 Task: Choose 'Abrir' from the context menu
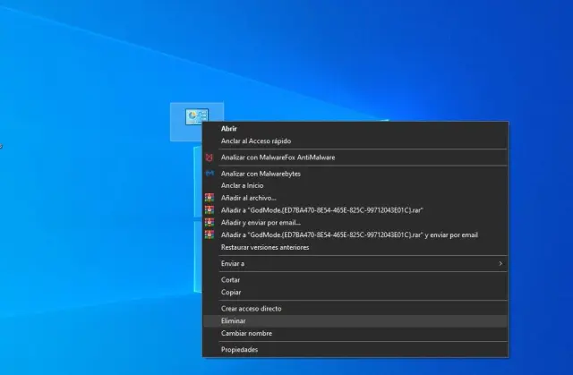tap(229, 128)
